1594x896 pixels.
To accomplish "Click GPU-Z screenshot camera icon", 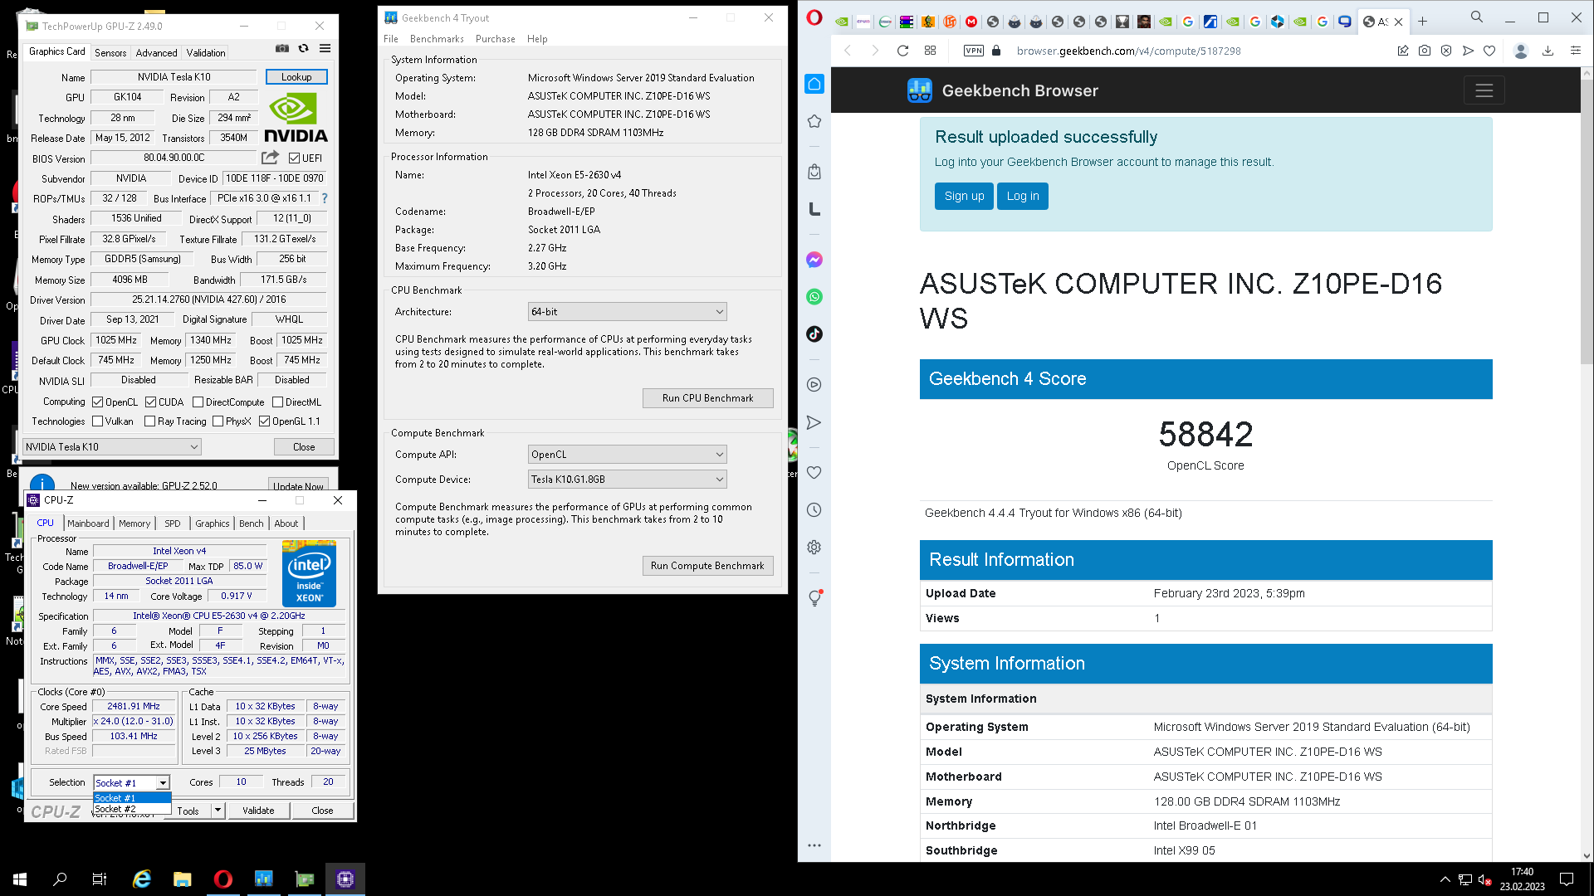I will pos(282,49).
